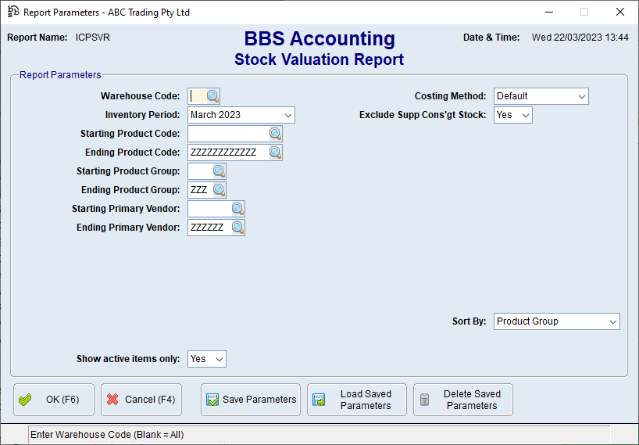Open Starting Product Group lookup magnifier

tap(219, 171)
